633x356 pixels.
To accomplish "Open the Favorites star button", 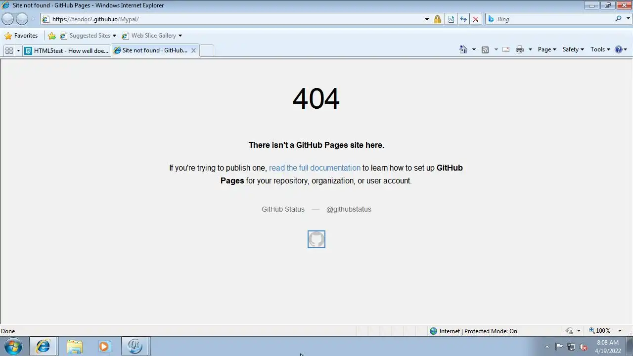I will [21, 36].
